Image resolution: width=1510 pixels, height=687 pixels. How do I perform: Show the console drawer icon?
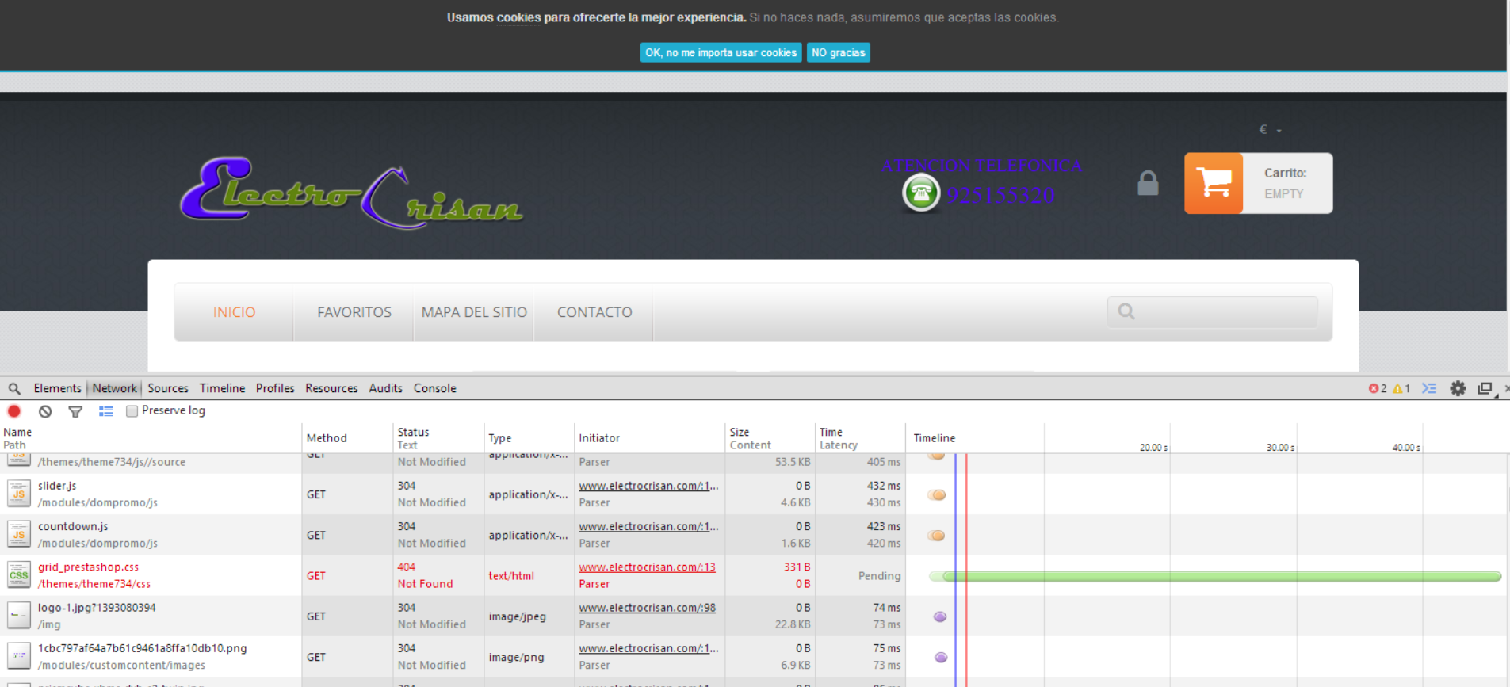[x=1429, y=388]
